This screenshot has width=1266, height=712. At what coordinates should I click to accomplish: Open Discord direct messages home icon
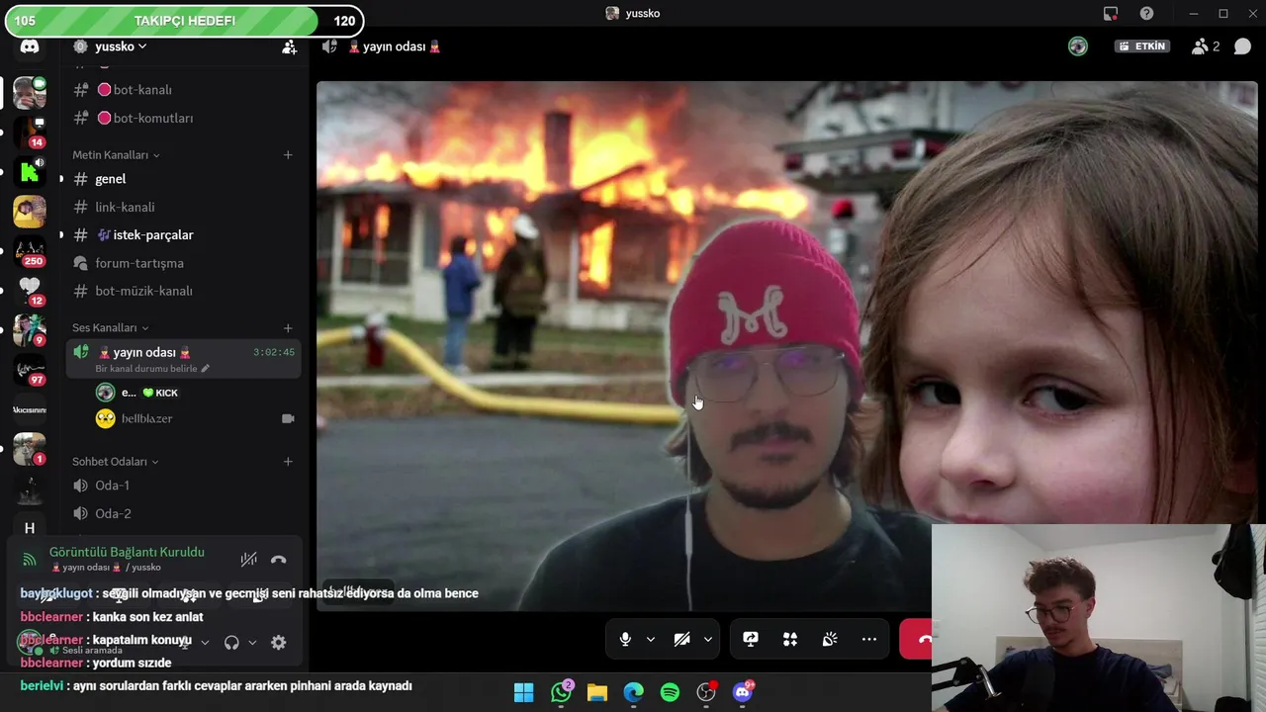(x=30, y=46)
